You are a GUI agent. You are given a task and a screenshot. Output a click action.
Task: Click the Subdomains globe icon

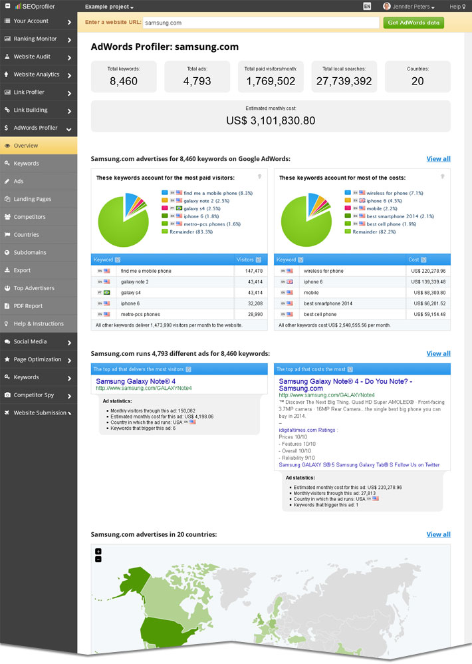click(7, 252)
